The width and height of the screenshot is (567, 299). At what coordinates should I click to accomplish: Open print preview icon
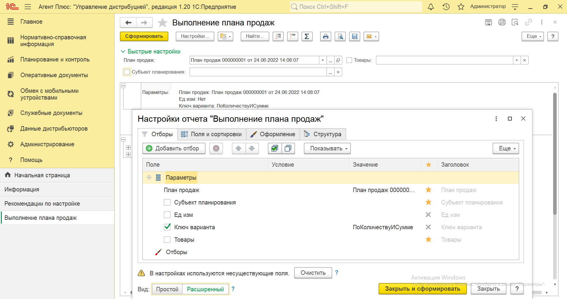[340, 36]
